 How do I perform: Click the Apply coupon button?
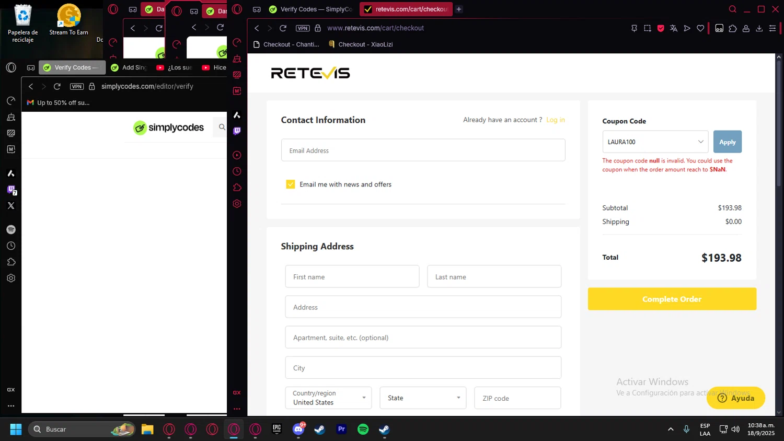[x=727, y=142]
